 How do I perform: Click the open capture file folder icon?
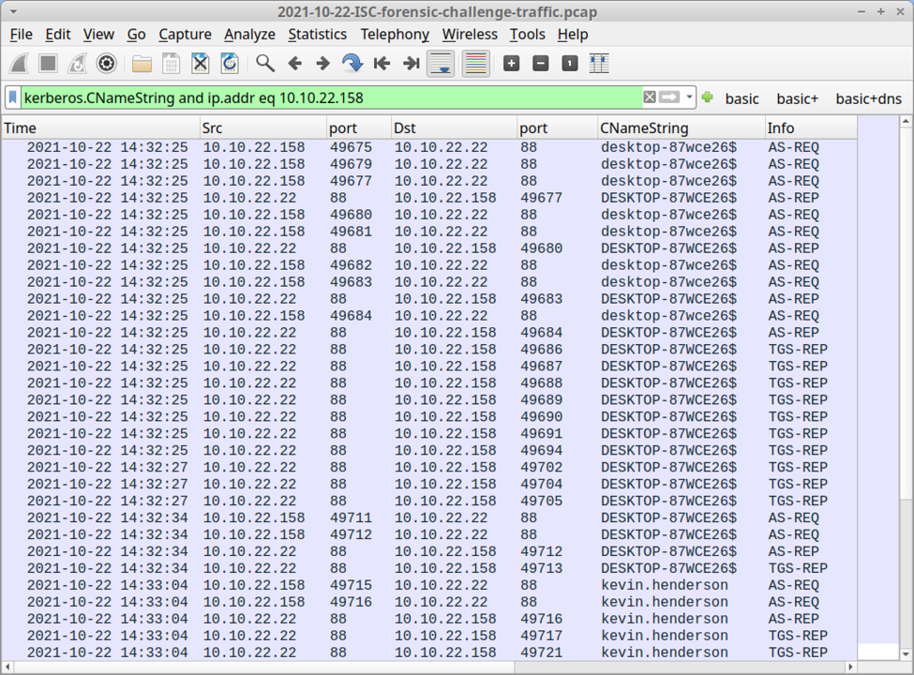pyautogui.click(x=142, y=64)
